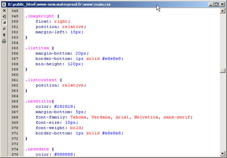
Task: Close the main.css window
Action: point(222,4)
